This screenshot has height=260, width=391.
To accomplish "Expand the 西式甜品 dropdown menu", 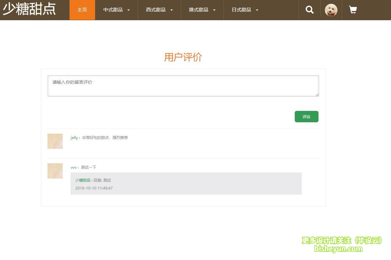I will pos(159,10).
